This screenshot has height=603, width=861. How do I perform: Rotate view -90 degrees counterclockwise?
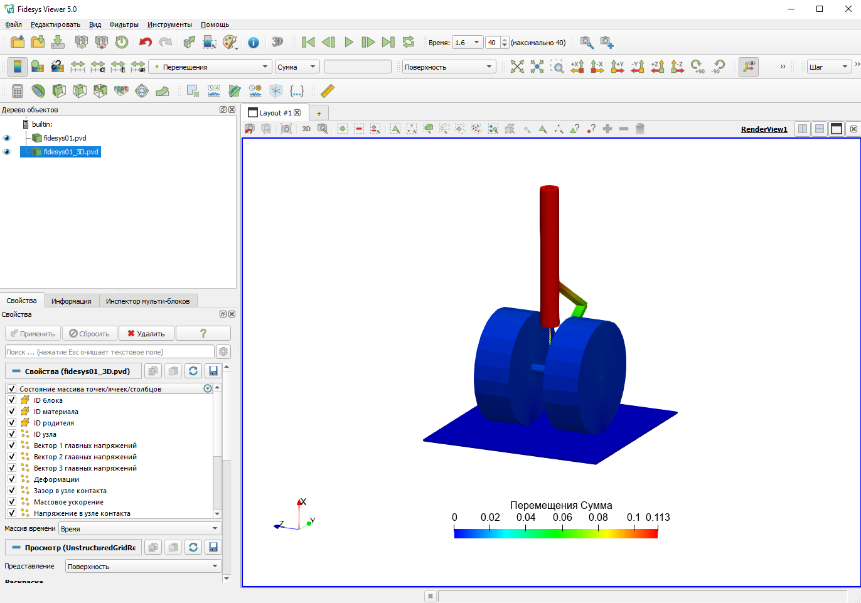point(717,67)
